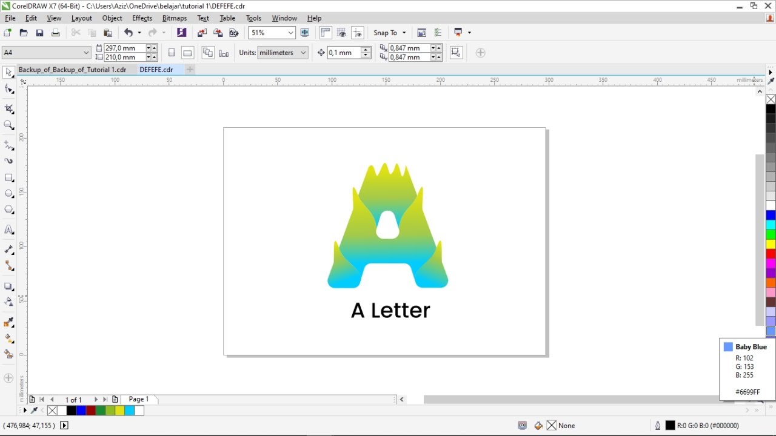
Task: Open the Options dialog icon
Action: (438, 33)
